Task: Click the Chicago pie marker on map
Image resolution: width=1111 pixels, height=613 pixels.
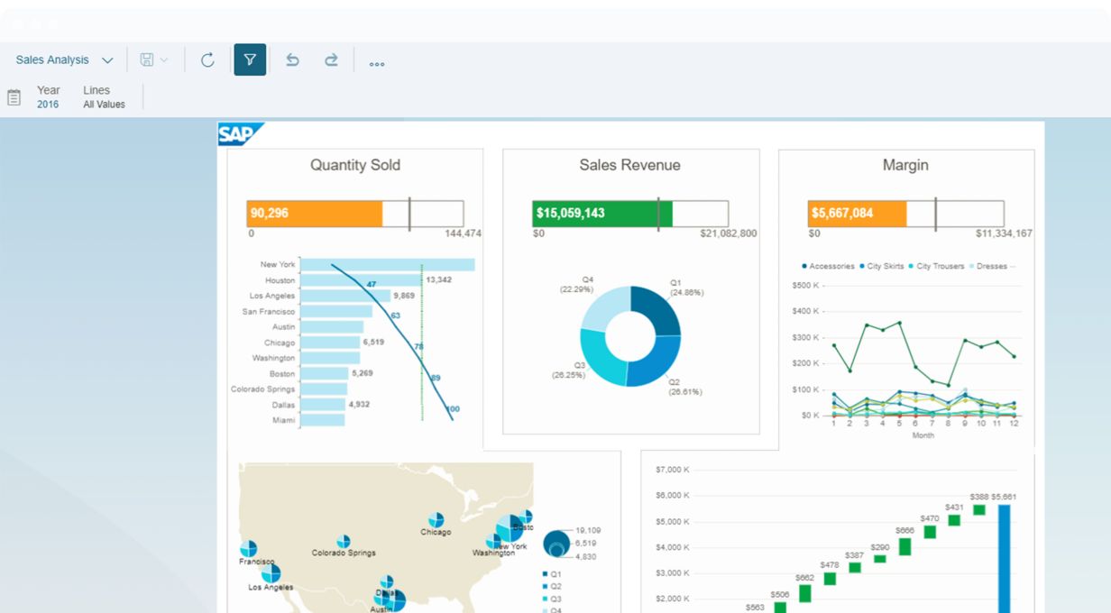Action: (436, 520)
